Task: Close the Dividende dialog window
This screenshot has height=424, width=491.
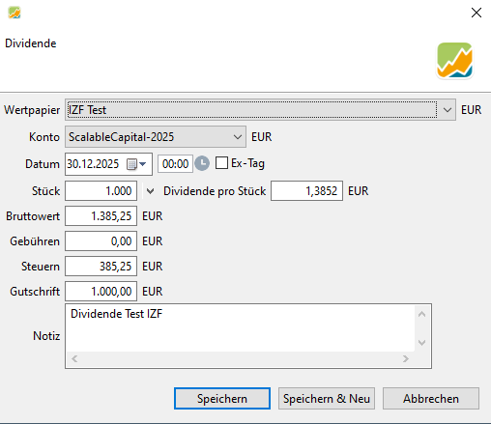Action: tap(477, 13)
